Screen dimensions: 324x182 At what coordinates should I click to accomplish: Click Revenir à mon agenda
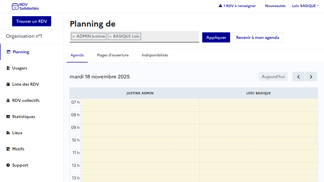point(257,37)
